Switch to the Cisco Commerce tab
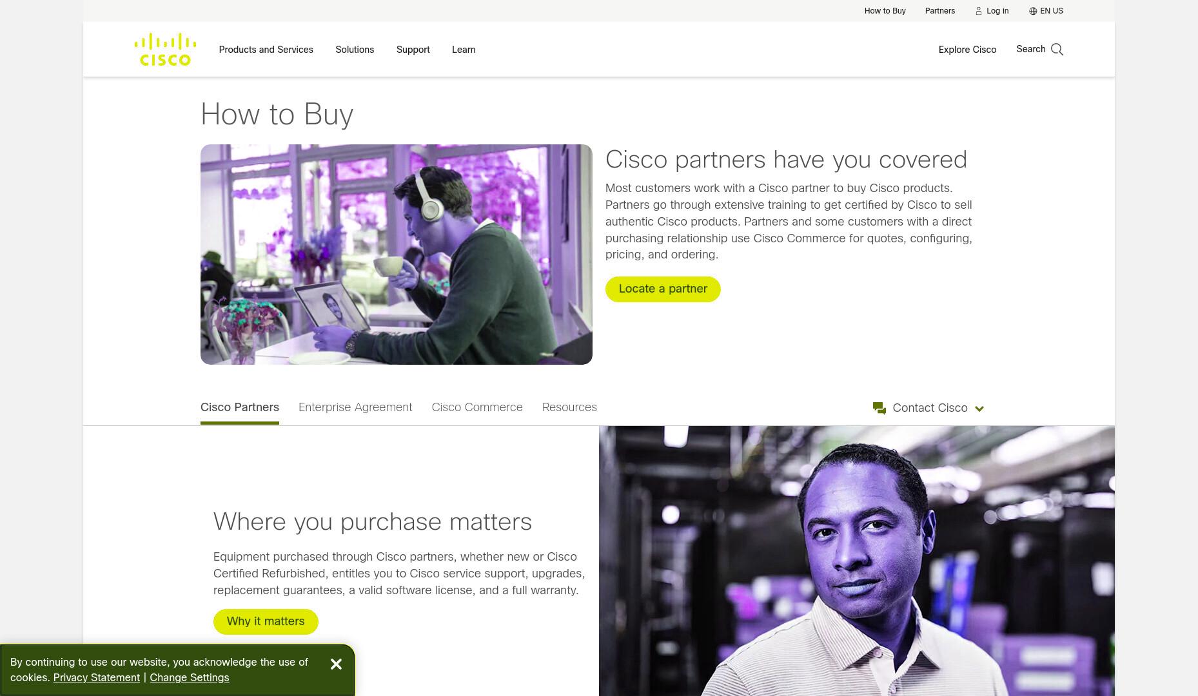The width and height of the screenshot is (1198, 696). coord(477,407)
